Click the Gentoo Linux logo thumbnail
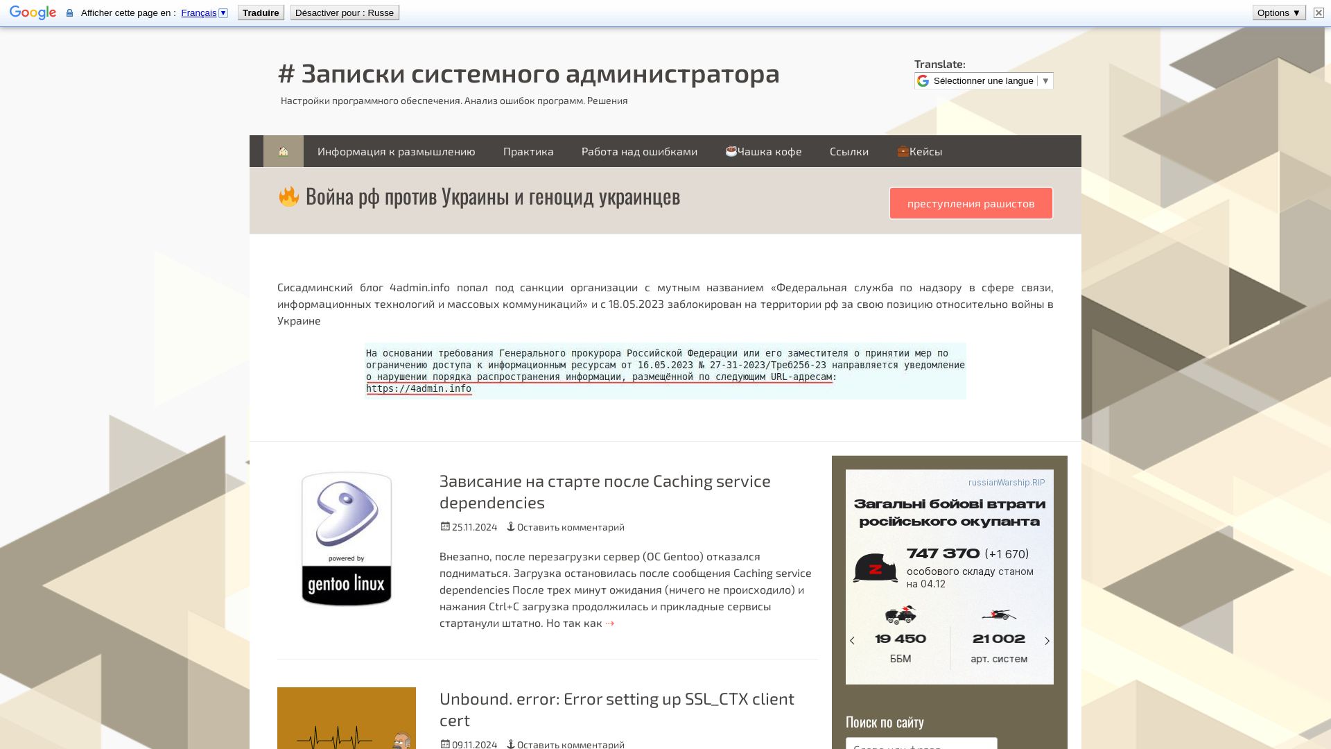 [345, 540]
